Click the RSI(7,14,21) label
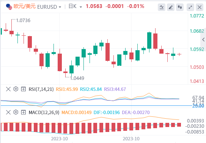Image resolution: width=206 pixels, height=143 pixels. coord(41,89)
